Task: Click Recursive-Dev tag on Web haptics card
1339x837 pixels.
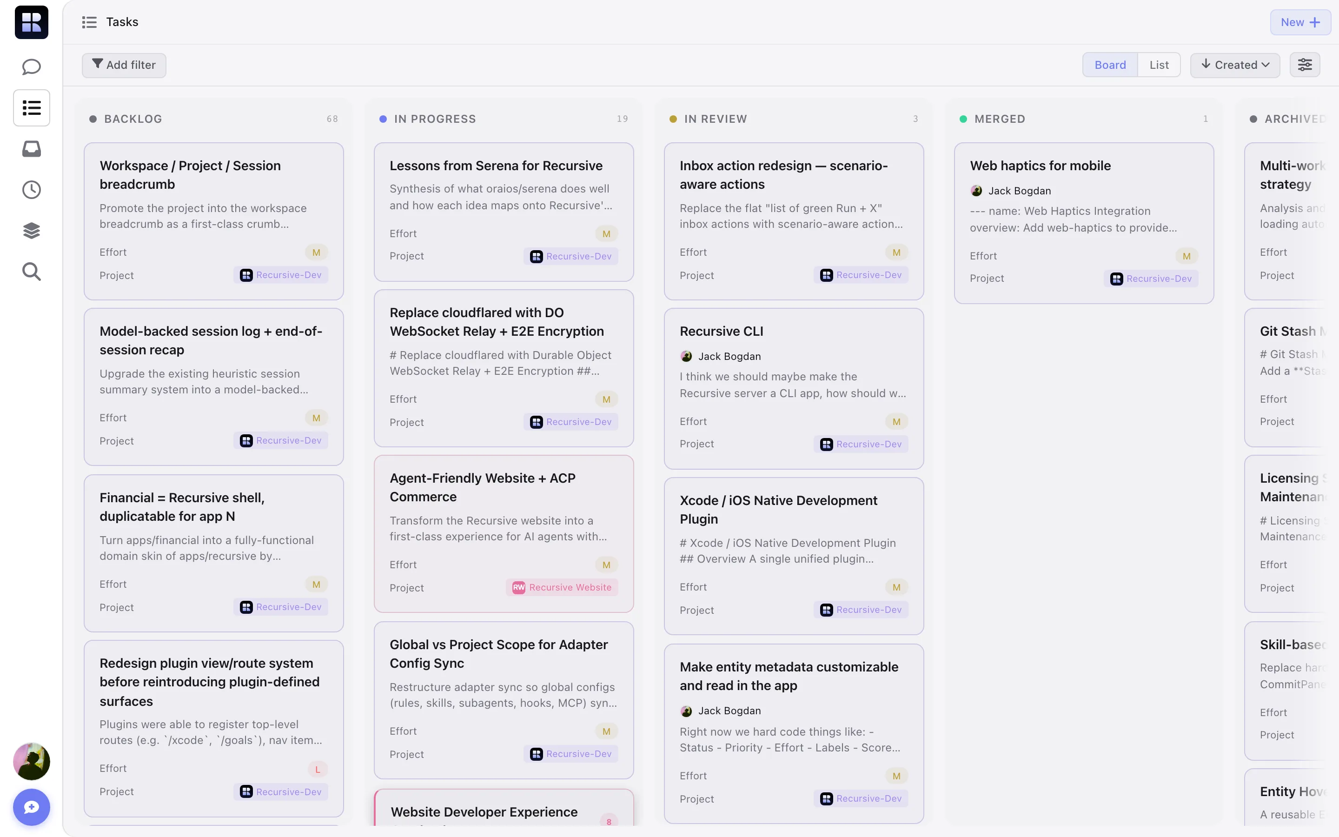Action: 1151,279
